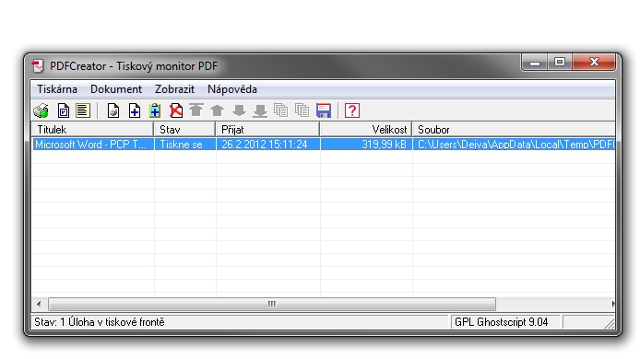Click the blue floppy disk save icon
The width and height of the screenshot is (640, 359).
324,110
